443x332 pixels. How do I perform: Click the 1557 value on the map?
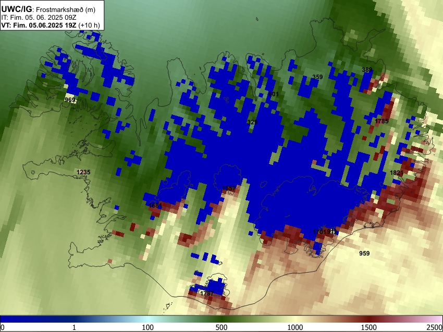229,188
